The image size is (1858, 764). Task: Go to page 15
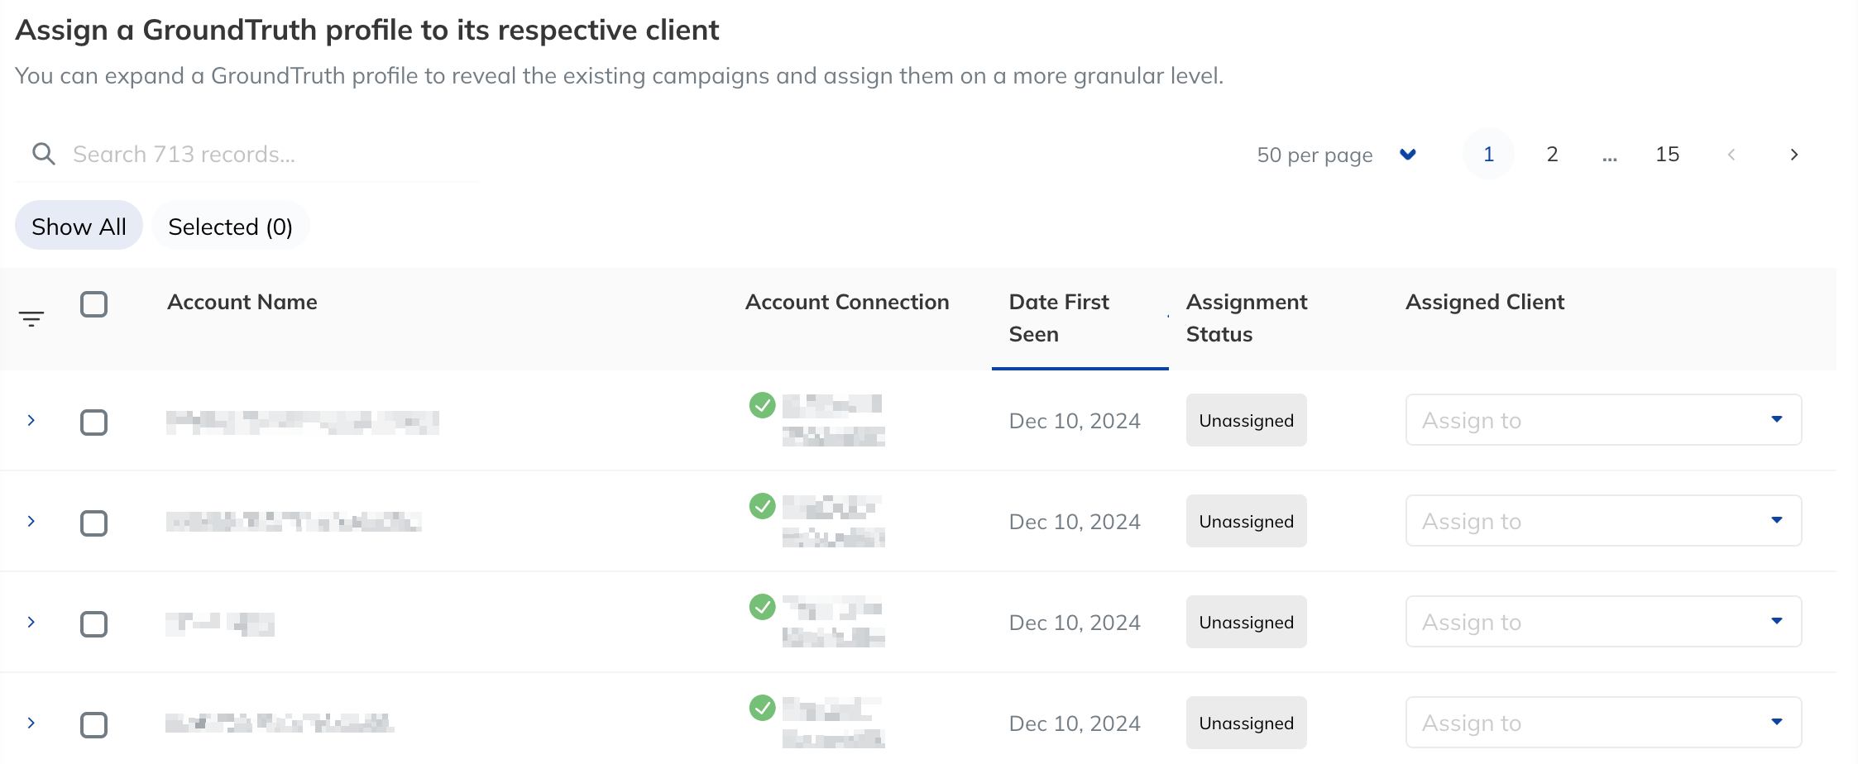pos(1667,154)
